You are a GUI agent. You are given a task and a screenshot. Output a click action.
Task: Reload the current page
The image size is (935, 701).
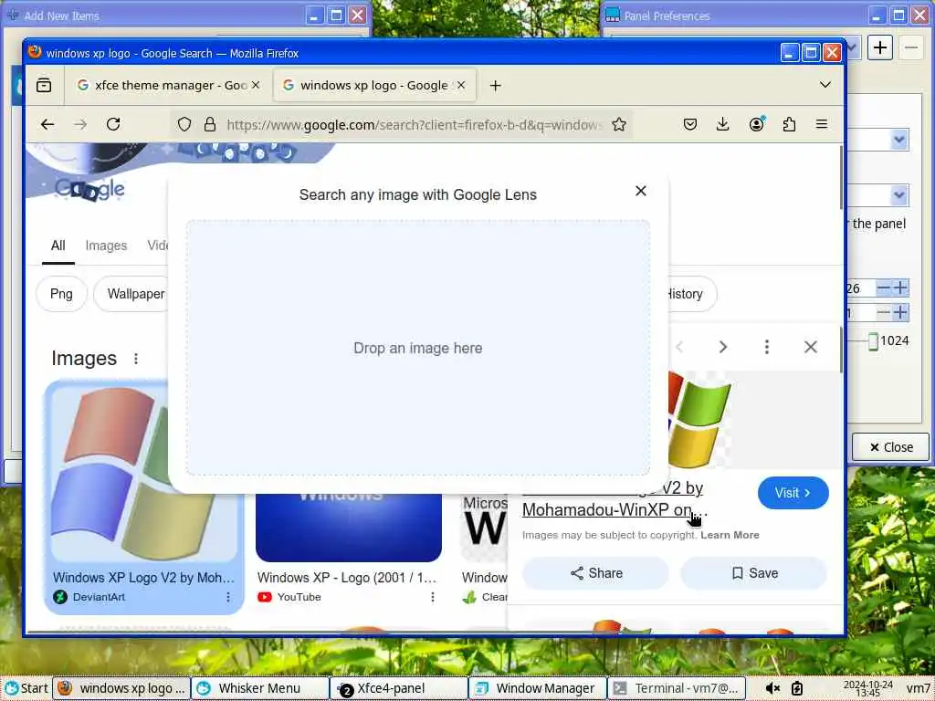[113, 124]
